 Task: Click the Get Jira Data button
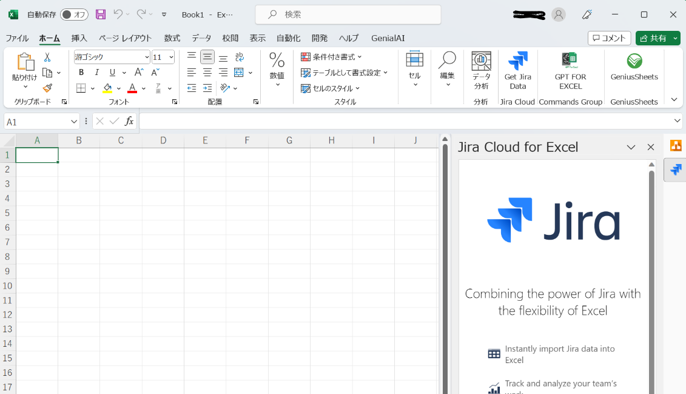pos(517,71)
